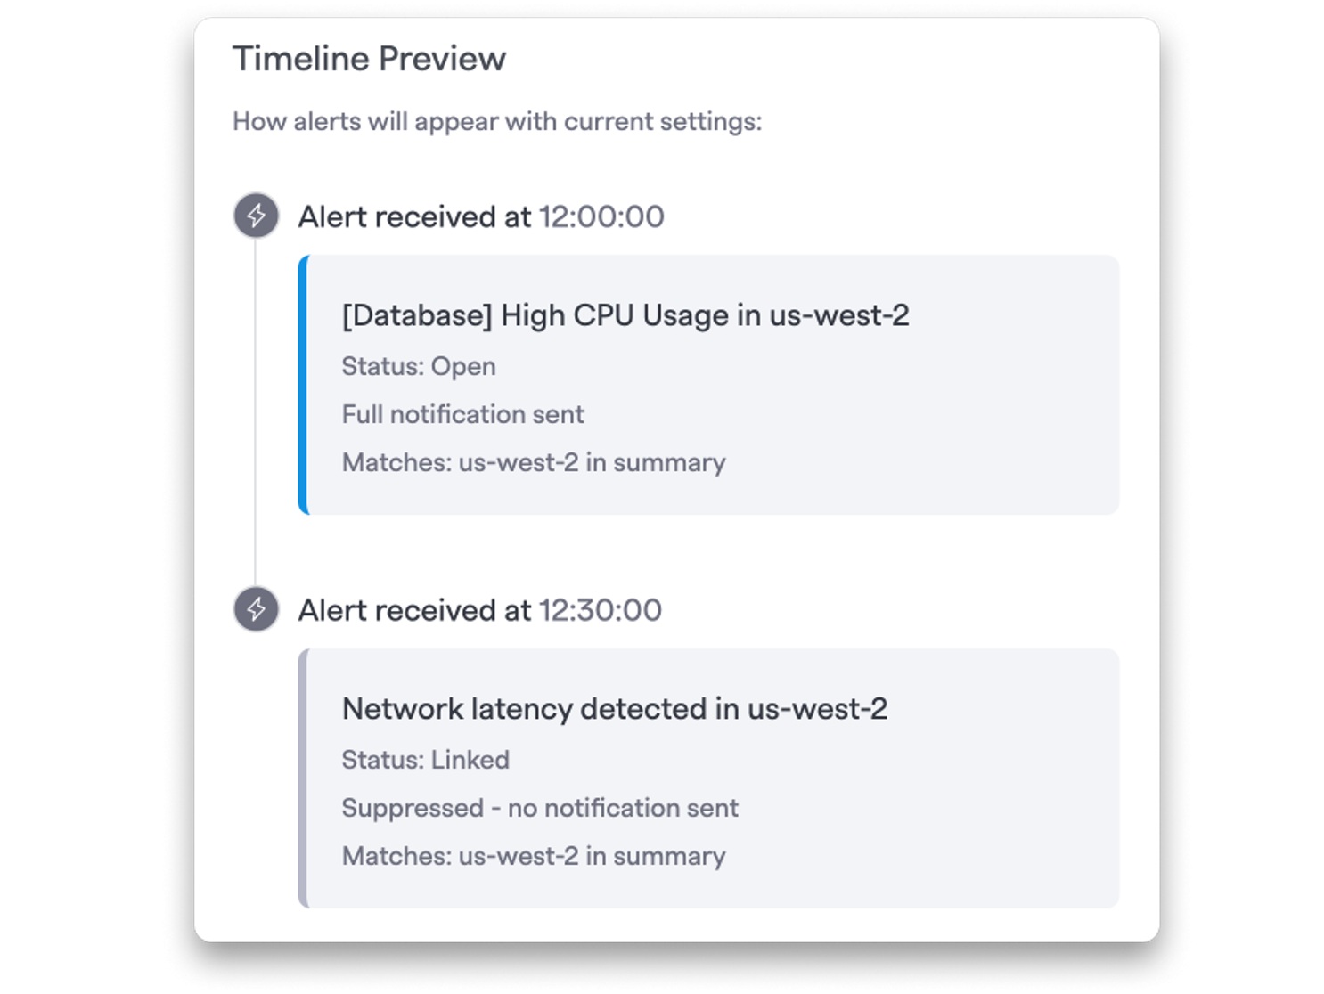This screenshot has width=1324, height=994.
Task: Click the vertical timeline connector line
Action: click(256, 412)
